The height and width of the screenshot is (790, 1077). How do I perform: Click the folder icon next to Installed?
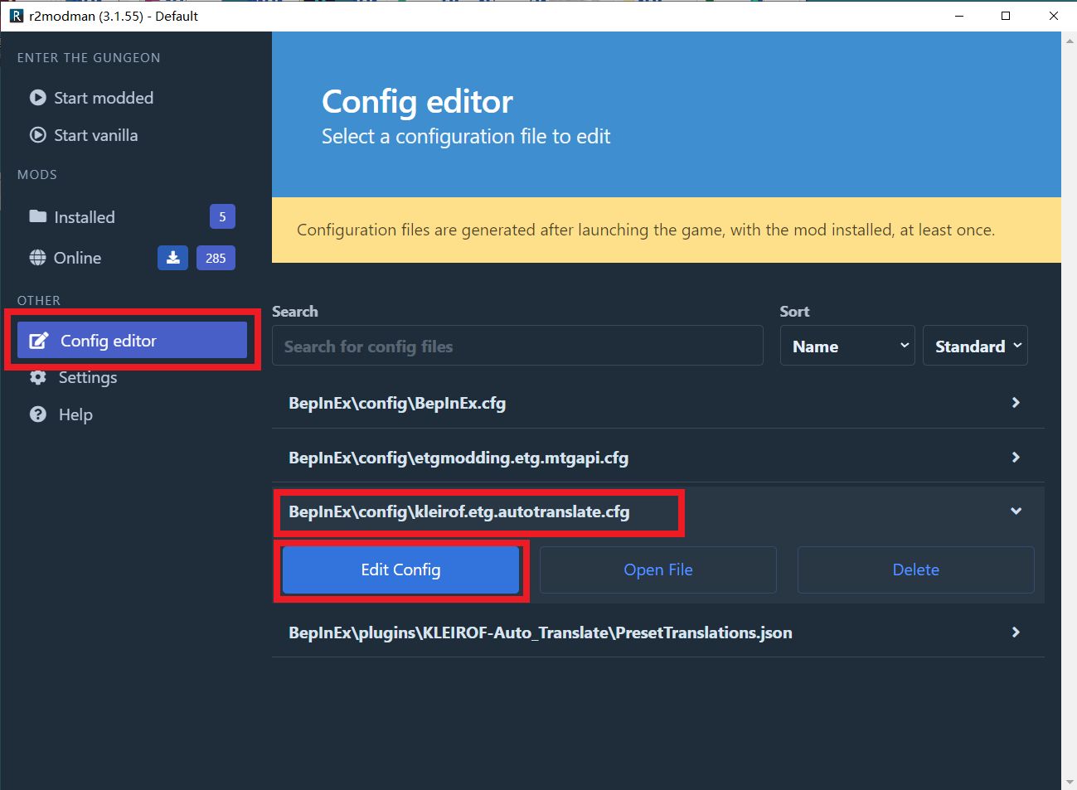pos(38,216)
